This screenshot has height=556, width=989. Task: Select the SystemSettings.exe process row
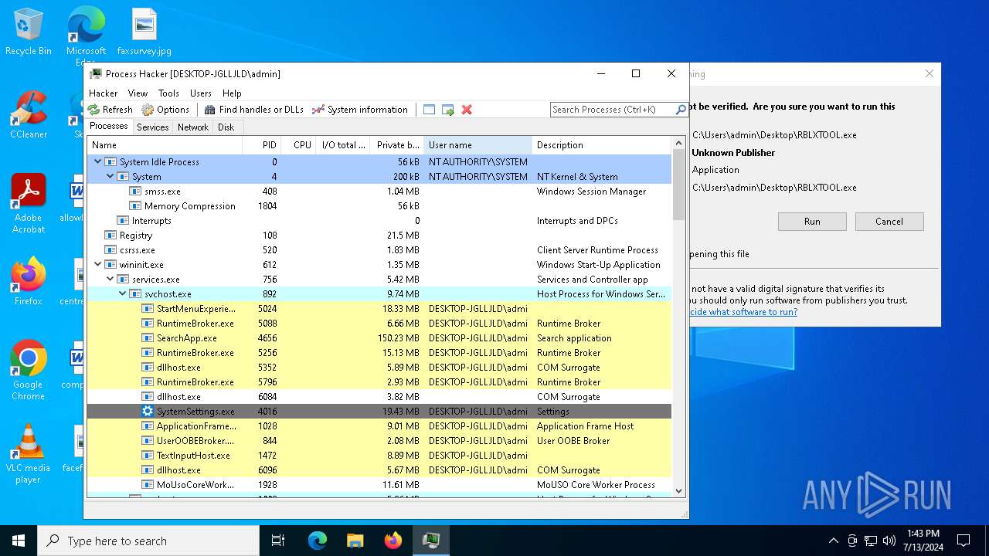pos(379,412)
